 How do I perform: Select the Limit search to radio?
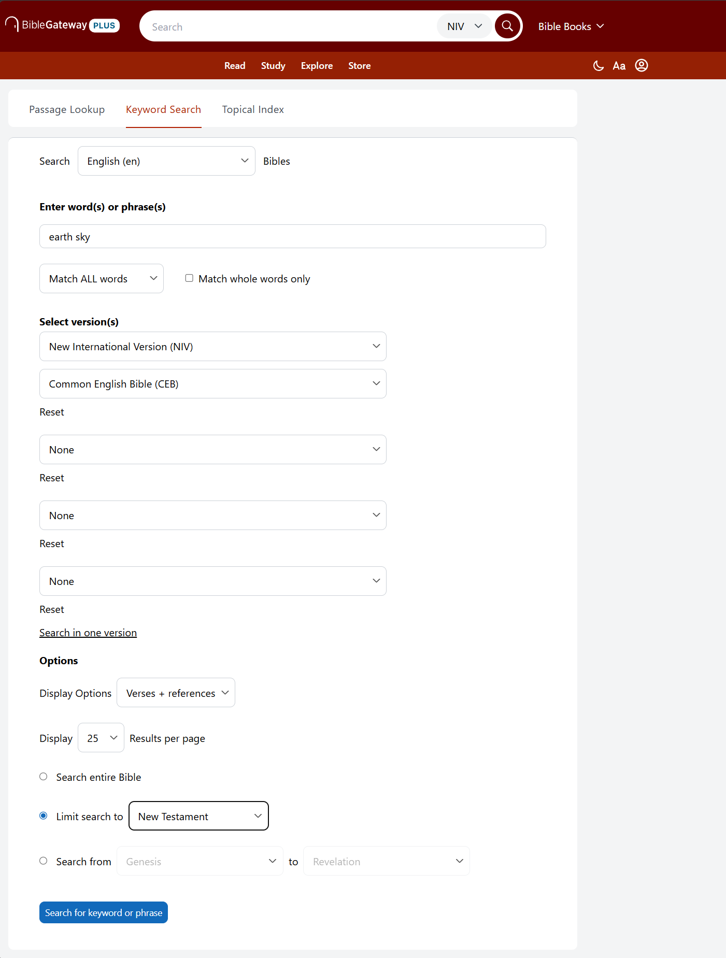pos(44,816)
